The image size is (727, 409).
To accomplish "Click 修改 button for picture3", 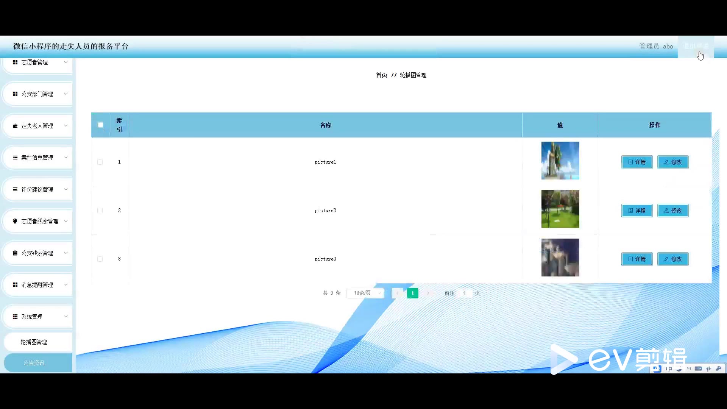I will (673, 259).
